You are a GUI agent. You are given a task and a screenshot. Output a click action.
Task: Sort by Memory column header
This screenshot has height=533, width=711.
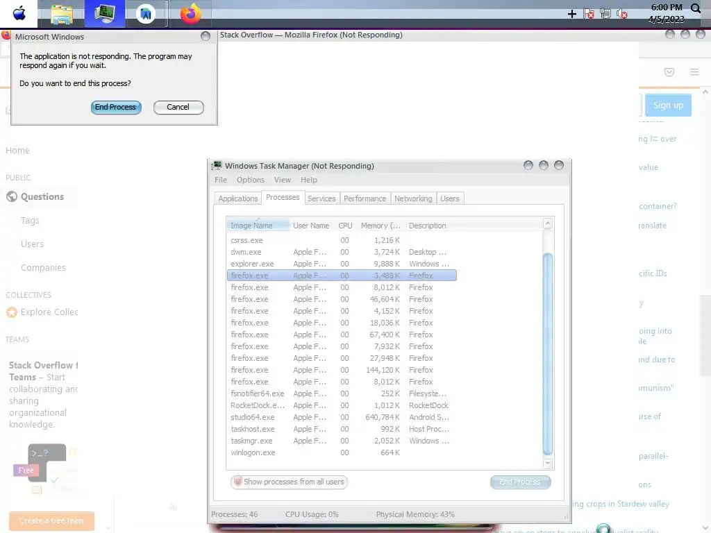pyautogui.click(x=380, y=226)
